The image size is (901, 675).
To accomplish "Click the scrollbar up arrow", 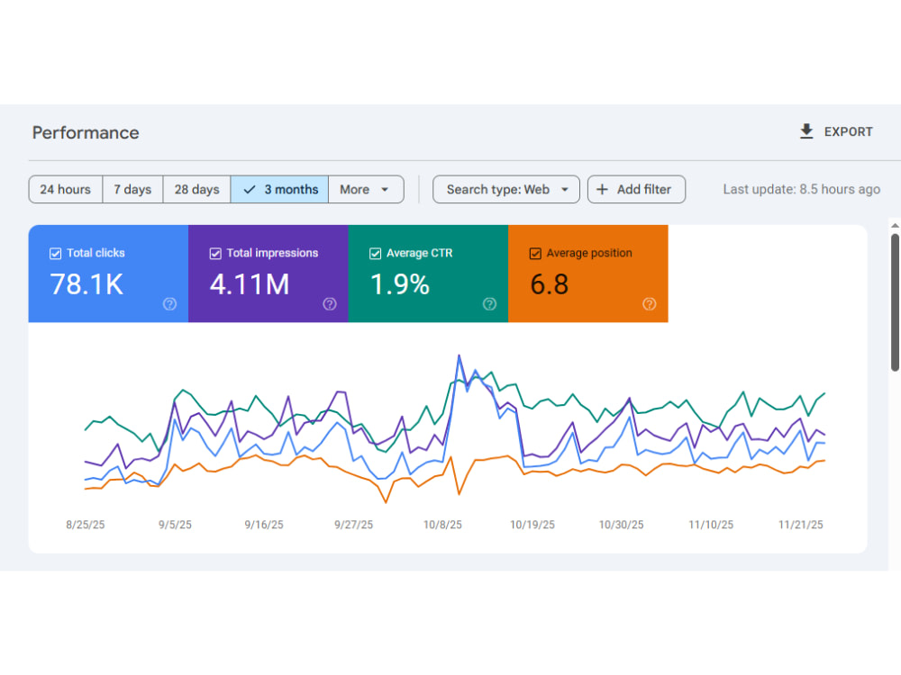I will click(895, 226).
